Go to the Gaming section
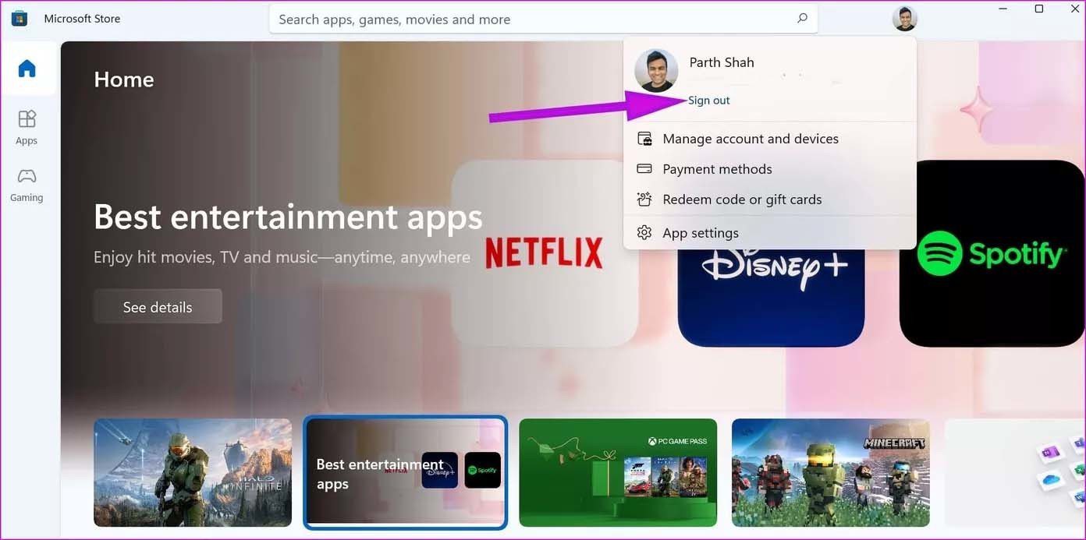The height and width of the screenshot is (540, 1086). 27,185
